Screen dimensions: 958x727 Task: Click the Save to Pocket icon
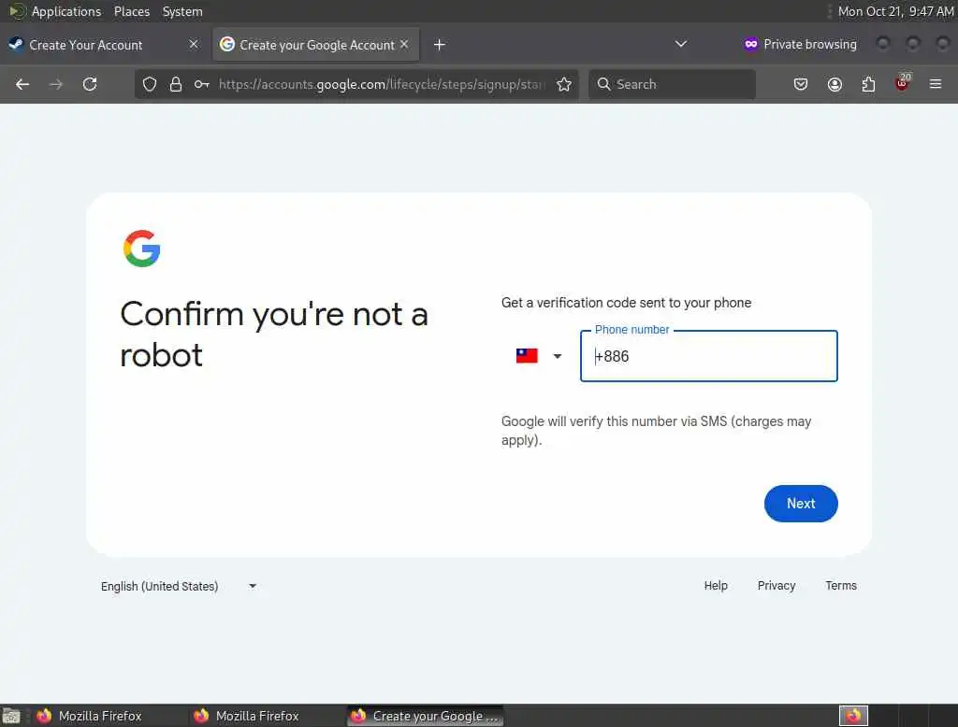coord(801,84)
